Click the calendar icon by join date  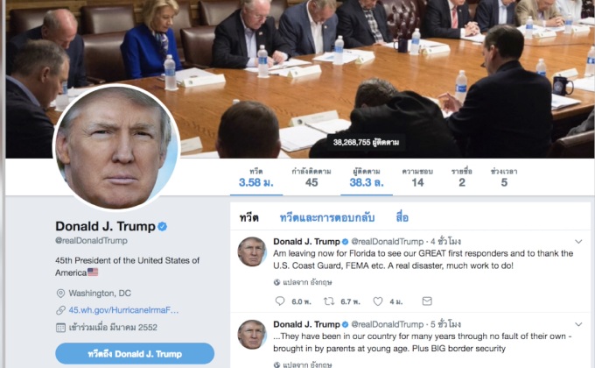[60, 328]
